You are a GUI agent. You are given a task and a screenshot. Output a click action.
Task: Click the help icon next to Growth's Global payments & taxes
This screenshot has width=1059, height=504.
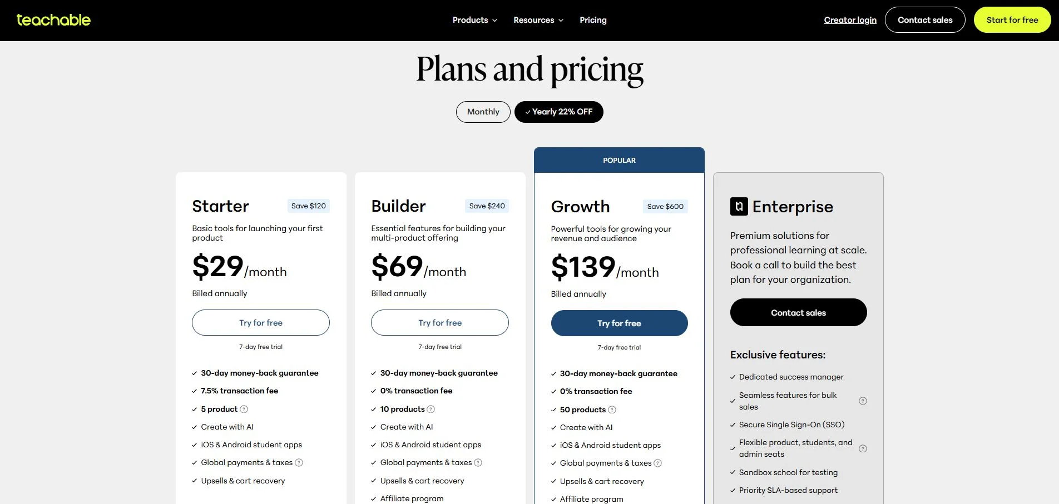pyautogui.click(x=658, y=463)
